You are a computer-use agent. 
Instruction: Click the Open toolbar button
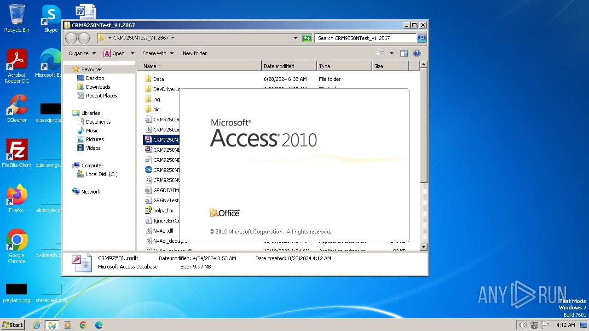click(115, 53)
